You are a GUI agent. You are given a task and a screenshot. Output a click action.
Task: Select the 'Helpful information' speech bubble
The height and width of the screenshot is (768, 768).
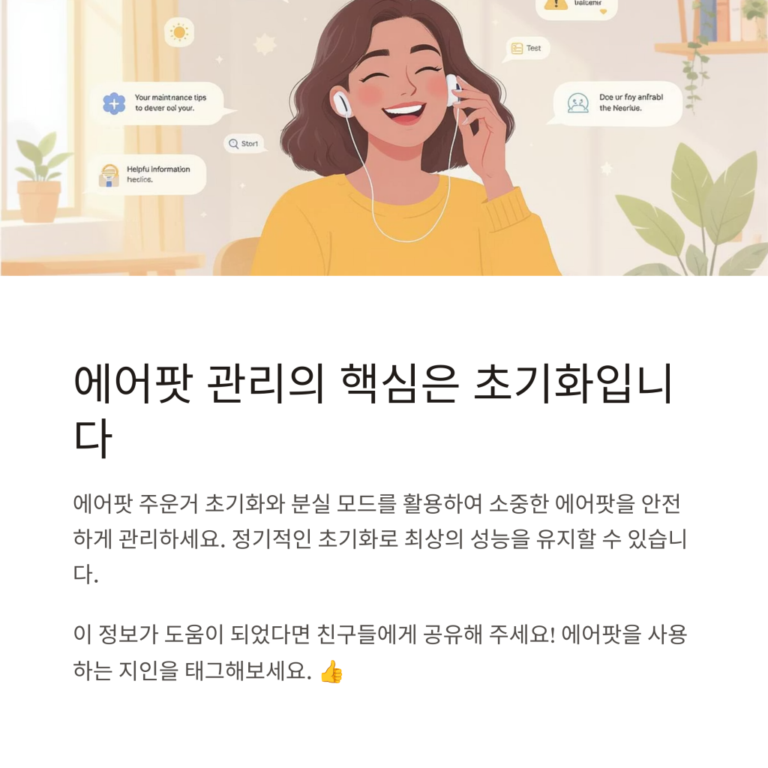[x=148, y=174]
